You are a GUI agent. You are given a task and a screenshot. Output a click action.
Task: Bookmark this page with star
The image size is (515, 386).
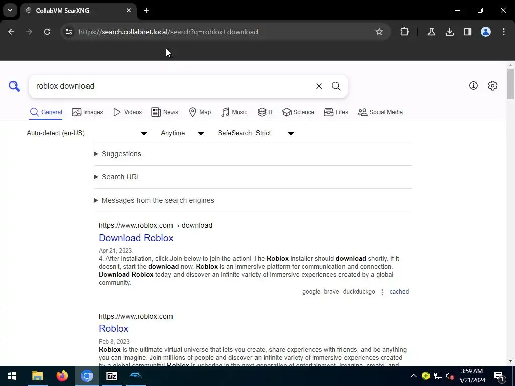coord(379,32)
